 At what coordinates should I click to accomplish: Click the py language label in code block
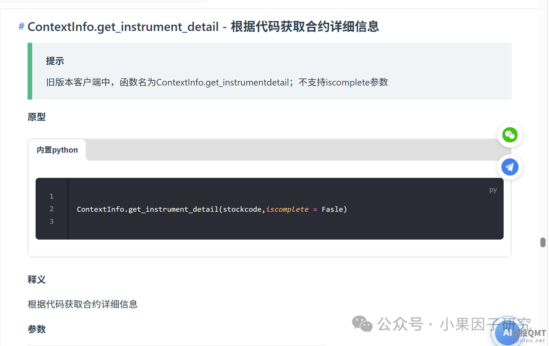[x=493, y=190]
